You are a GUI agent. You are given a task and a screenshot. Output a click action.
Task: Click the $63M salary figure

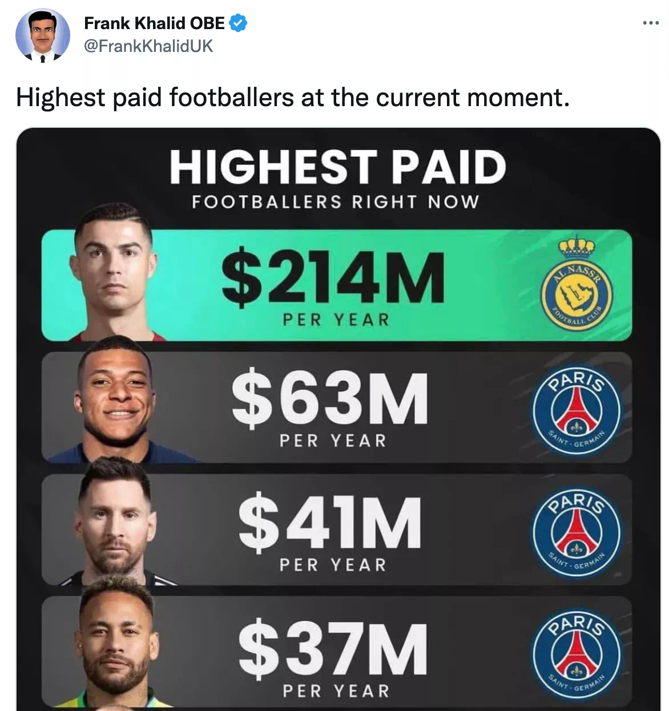330,399
